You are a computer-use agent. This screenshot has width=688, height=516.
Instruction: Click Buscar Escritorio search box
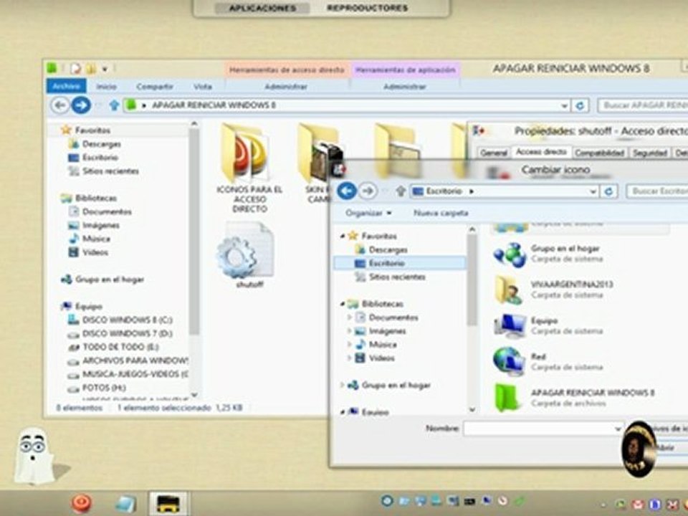[x=657, y=191]
